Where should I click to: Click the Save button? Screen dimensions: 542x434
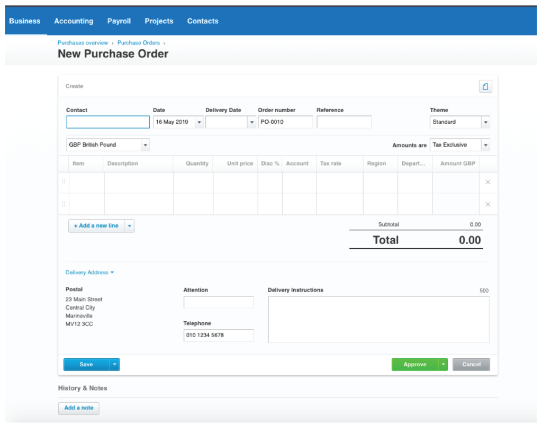(86, 365)
